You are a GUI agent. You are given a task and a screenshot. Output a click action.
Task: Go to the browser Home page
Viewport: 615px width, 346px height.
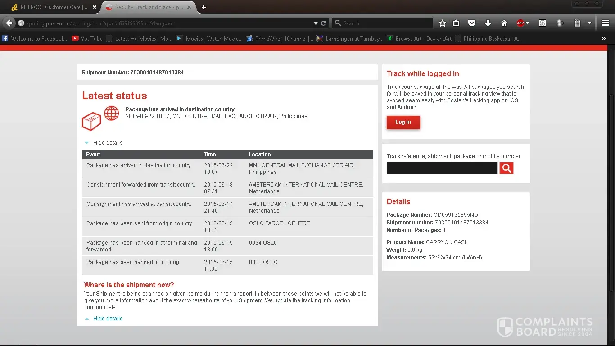[x=504, y=23]
